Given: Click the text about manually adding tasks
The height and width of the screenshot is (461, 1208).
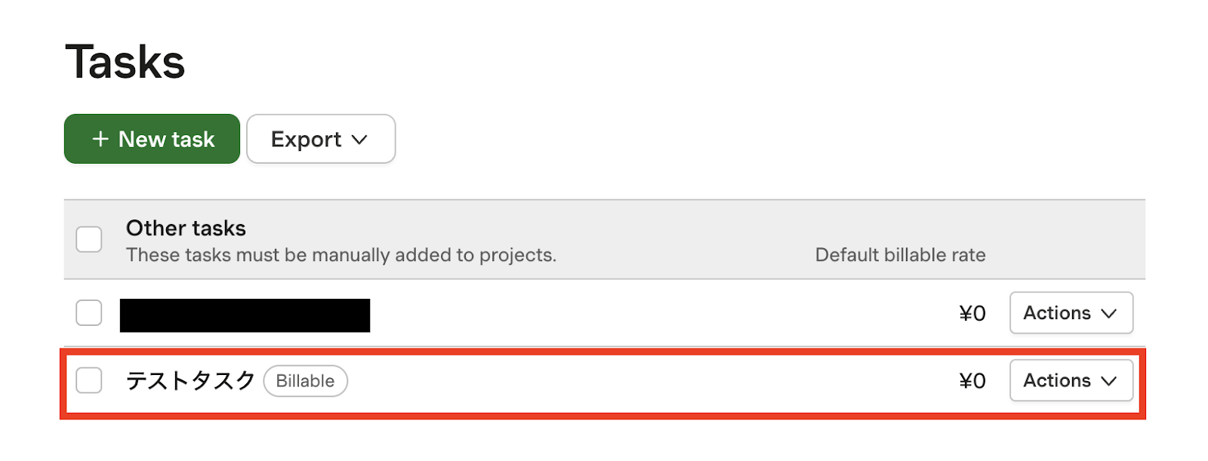Looking at the screenshot, I should click(x=341, y=255).
